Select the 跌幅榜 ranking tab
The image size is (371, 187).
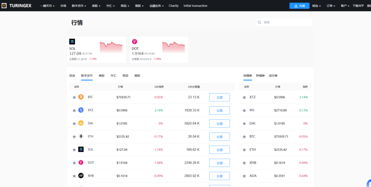point(260,76)
